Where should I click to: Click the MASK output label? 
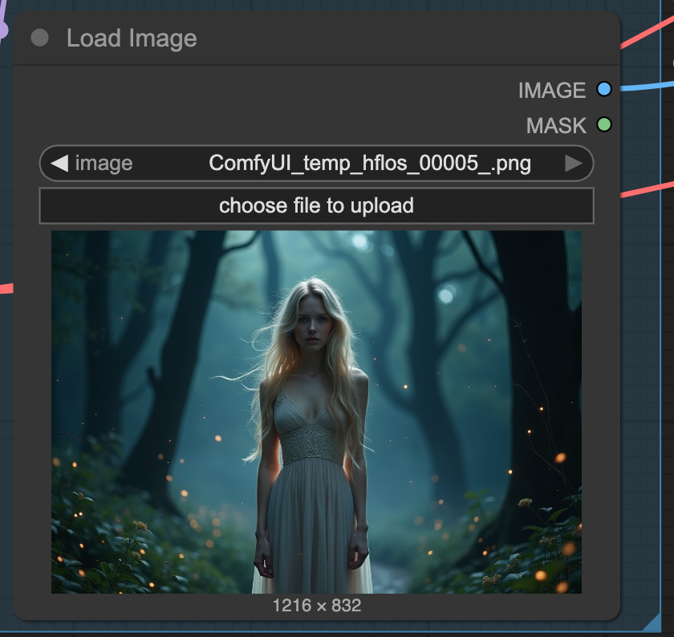[556, 125]
